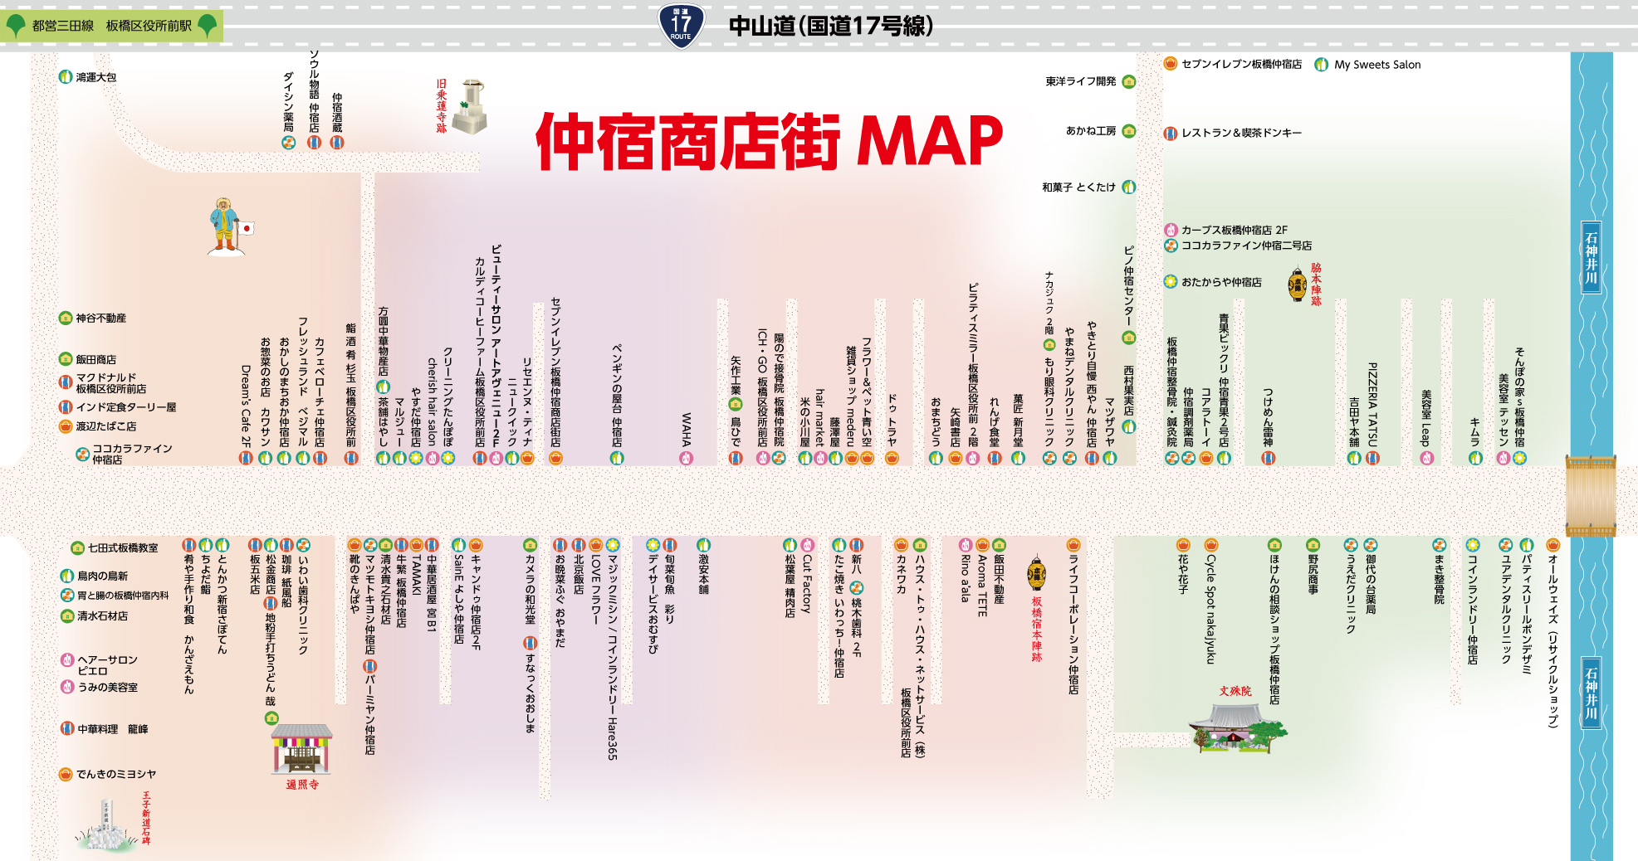Select the icon beside でんきのミヨシヤ

pos(66,774)
